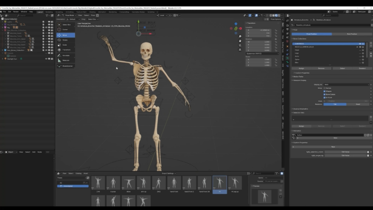Switch to the Layout workspace tab
Screen dimensions: 373x210
coord(40,11)
